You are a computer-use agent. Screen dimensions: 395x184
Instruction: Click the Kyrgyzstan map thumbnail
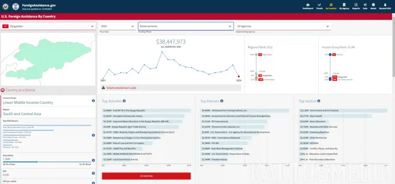(48, 59)
